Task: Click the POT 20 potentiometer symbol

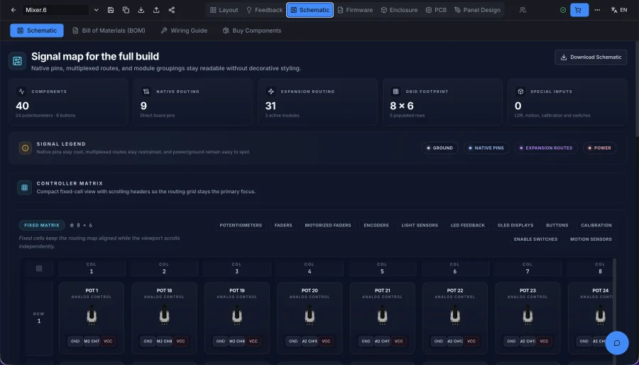Action: tap(310, 316)
